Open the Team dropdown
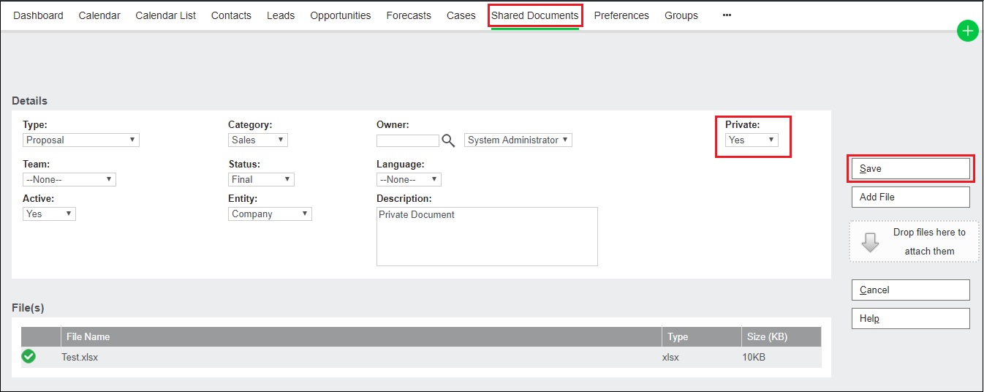The image size is (984, 392). [x=69, y=179]
